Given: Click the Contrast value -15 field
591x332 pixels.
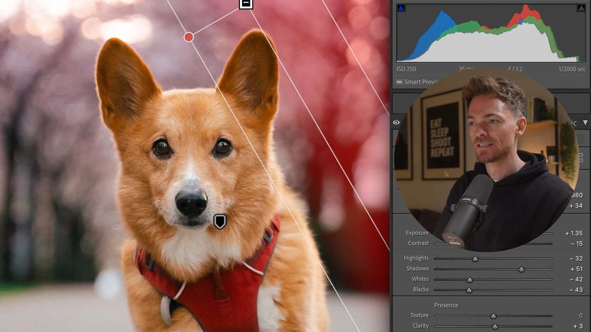Looking at the screenshot, I should pyautogui.click(x=576, y=243).
